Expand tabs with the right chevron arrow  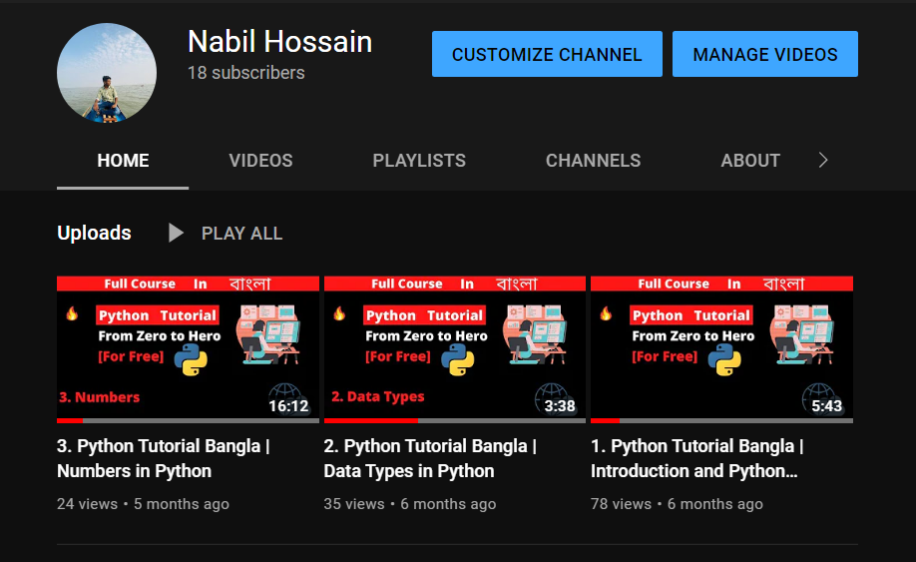coord(823,161)
